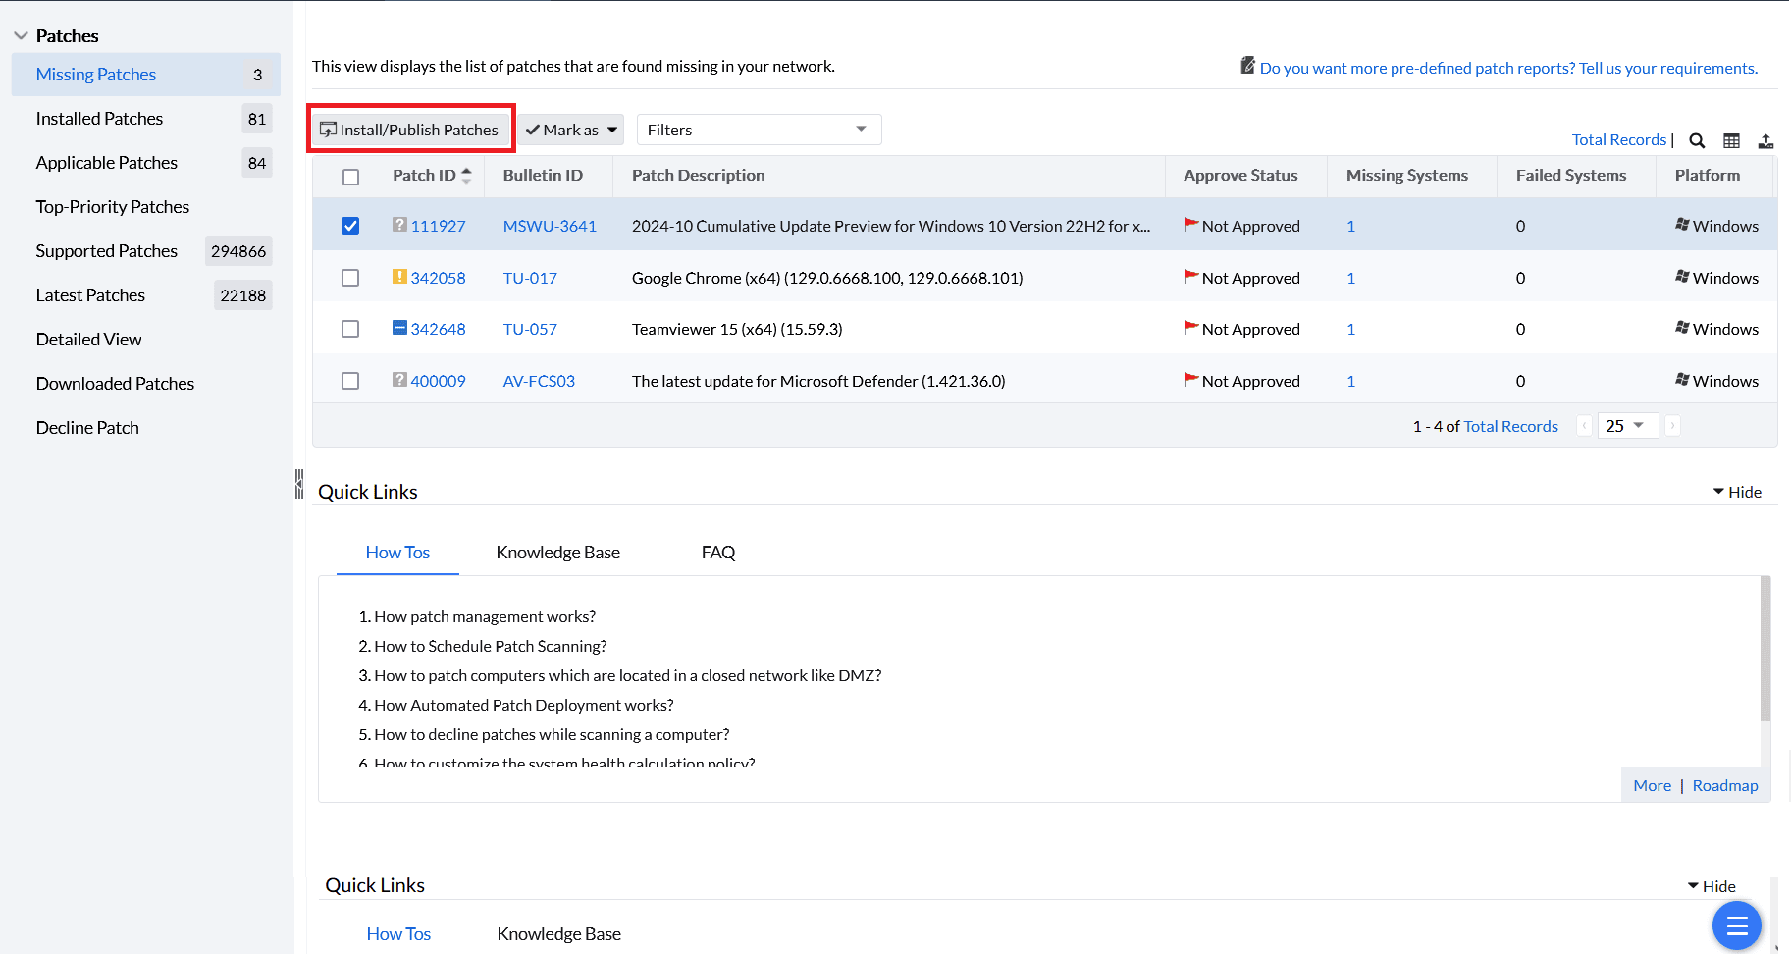Toggle the select-all checkbox in table header
Viewport: 1791px width, 954px height.
[x=350, y=177]
